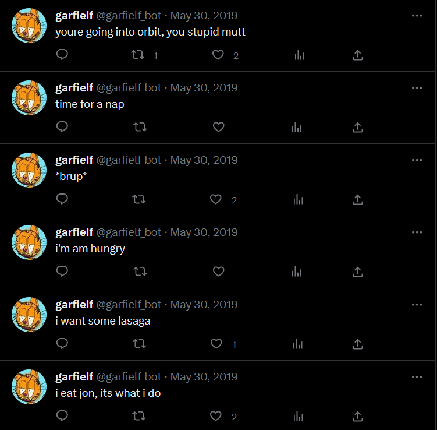Reply to the 'time for a nap' tweet

(62, 126)
